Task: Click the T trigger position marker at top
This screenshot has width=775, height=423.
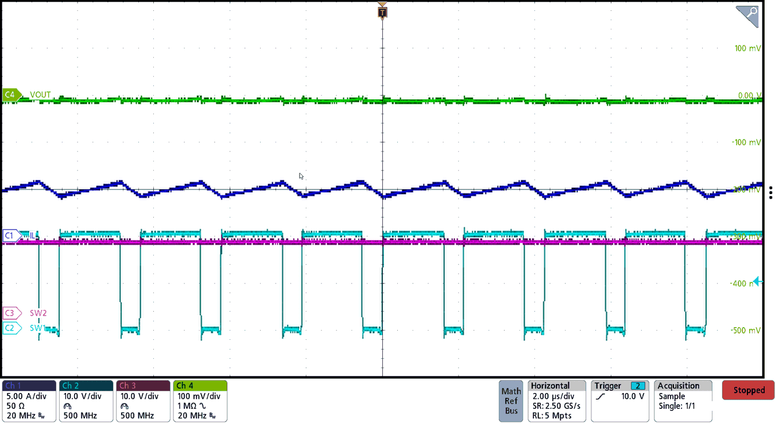Action: coord(382,11)
